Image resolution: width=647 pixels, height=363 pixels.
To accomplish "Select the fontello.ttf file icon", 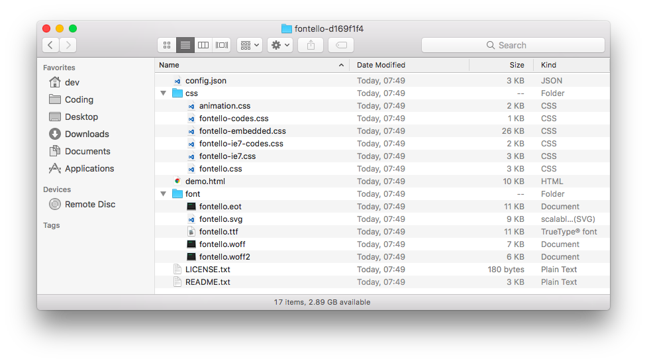I will (191, 232).
